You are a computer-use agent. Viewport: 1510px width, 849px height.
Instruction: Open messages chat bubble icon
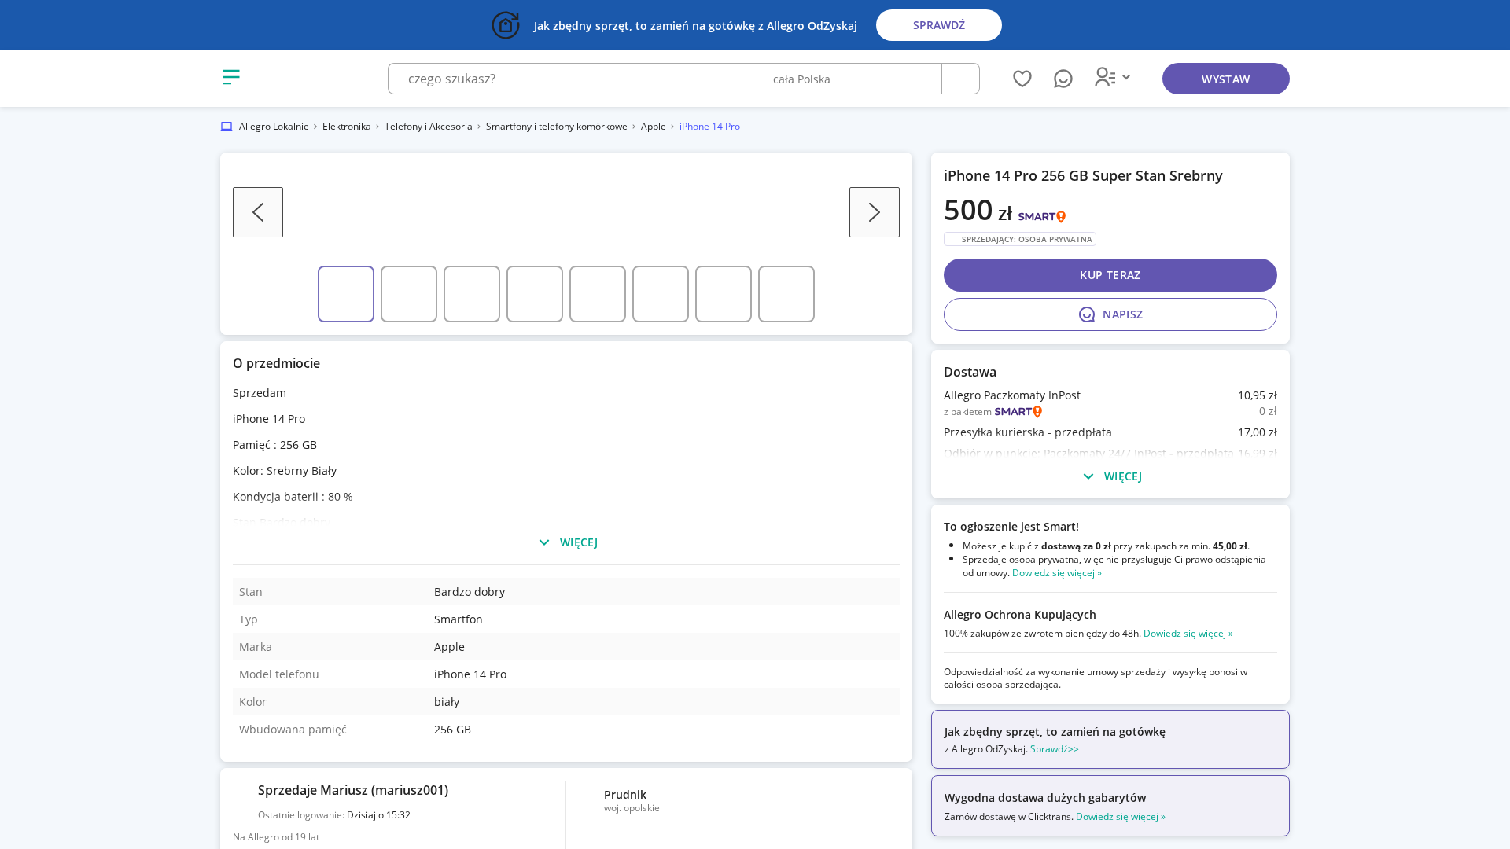1063,79
